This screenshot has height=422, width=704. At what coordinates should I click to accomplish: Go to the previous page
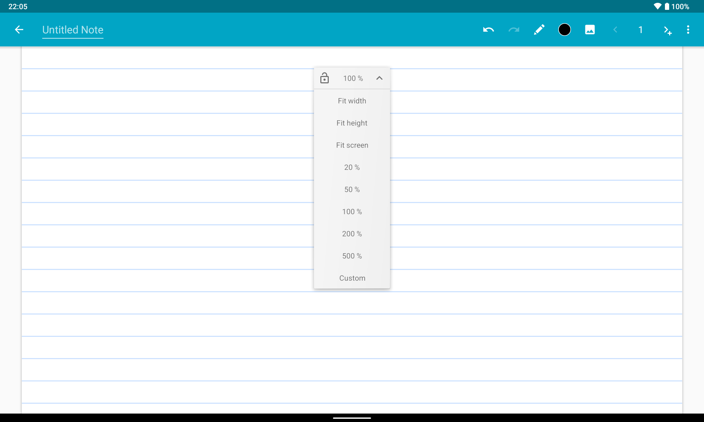615,30
